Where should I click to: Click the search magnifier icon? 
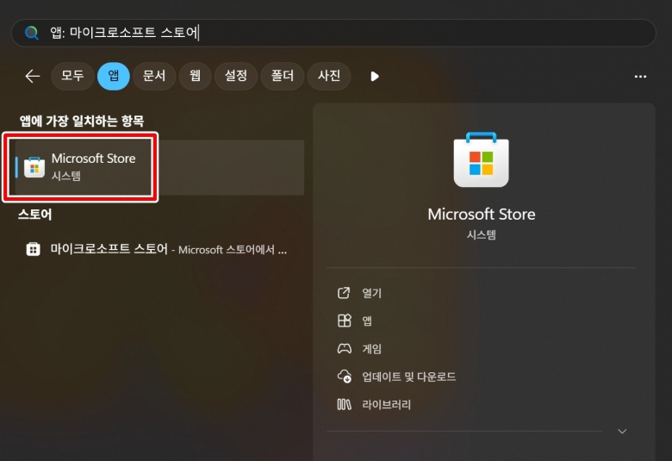tap(31, 33)
